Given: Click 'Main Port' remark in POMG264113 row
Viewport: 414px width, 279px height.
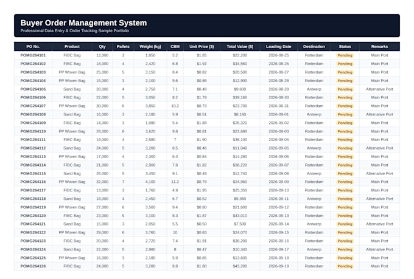Looking at the screenshot, I should 379,156.
